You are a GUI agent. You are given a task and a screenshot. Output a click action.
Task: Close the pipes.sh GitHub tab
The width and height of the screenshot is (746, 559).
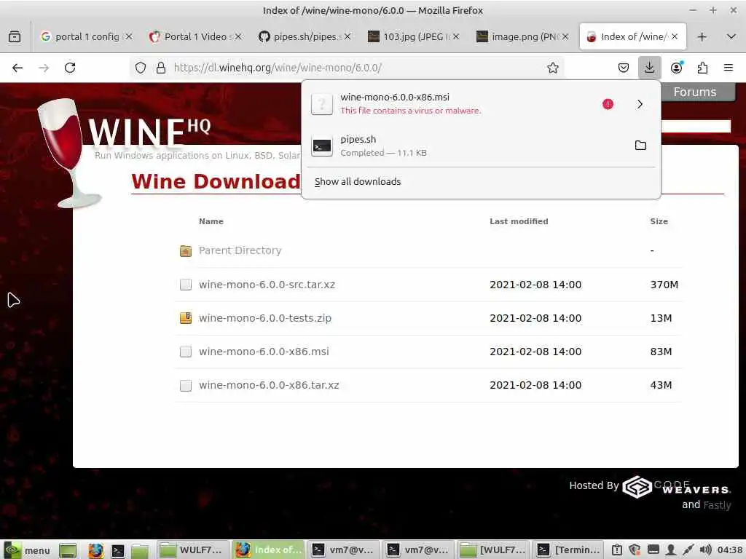click(x=348, y=36)
